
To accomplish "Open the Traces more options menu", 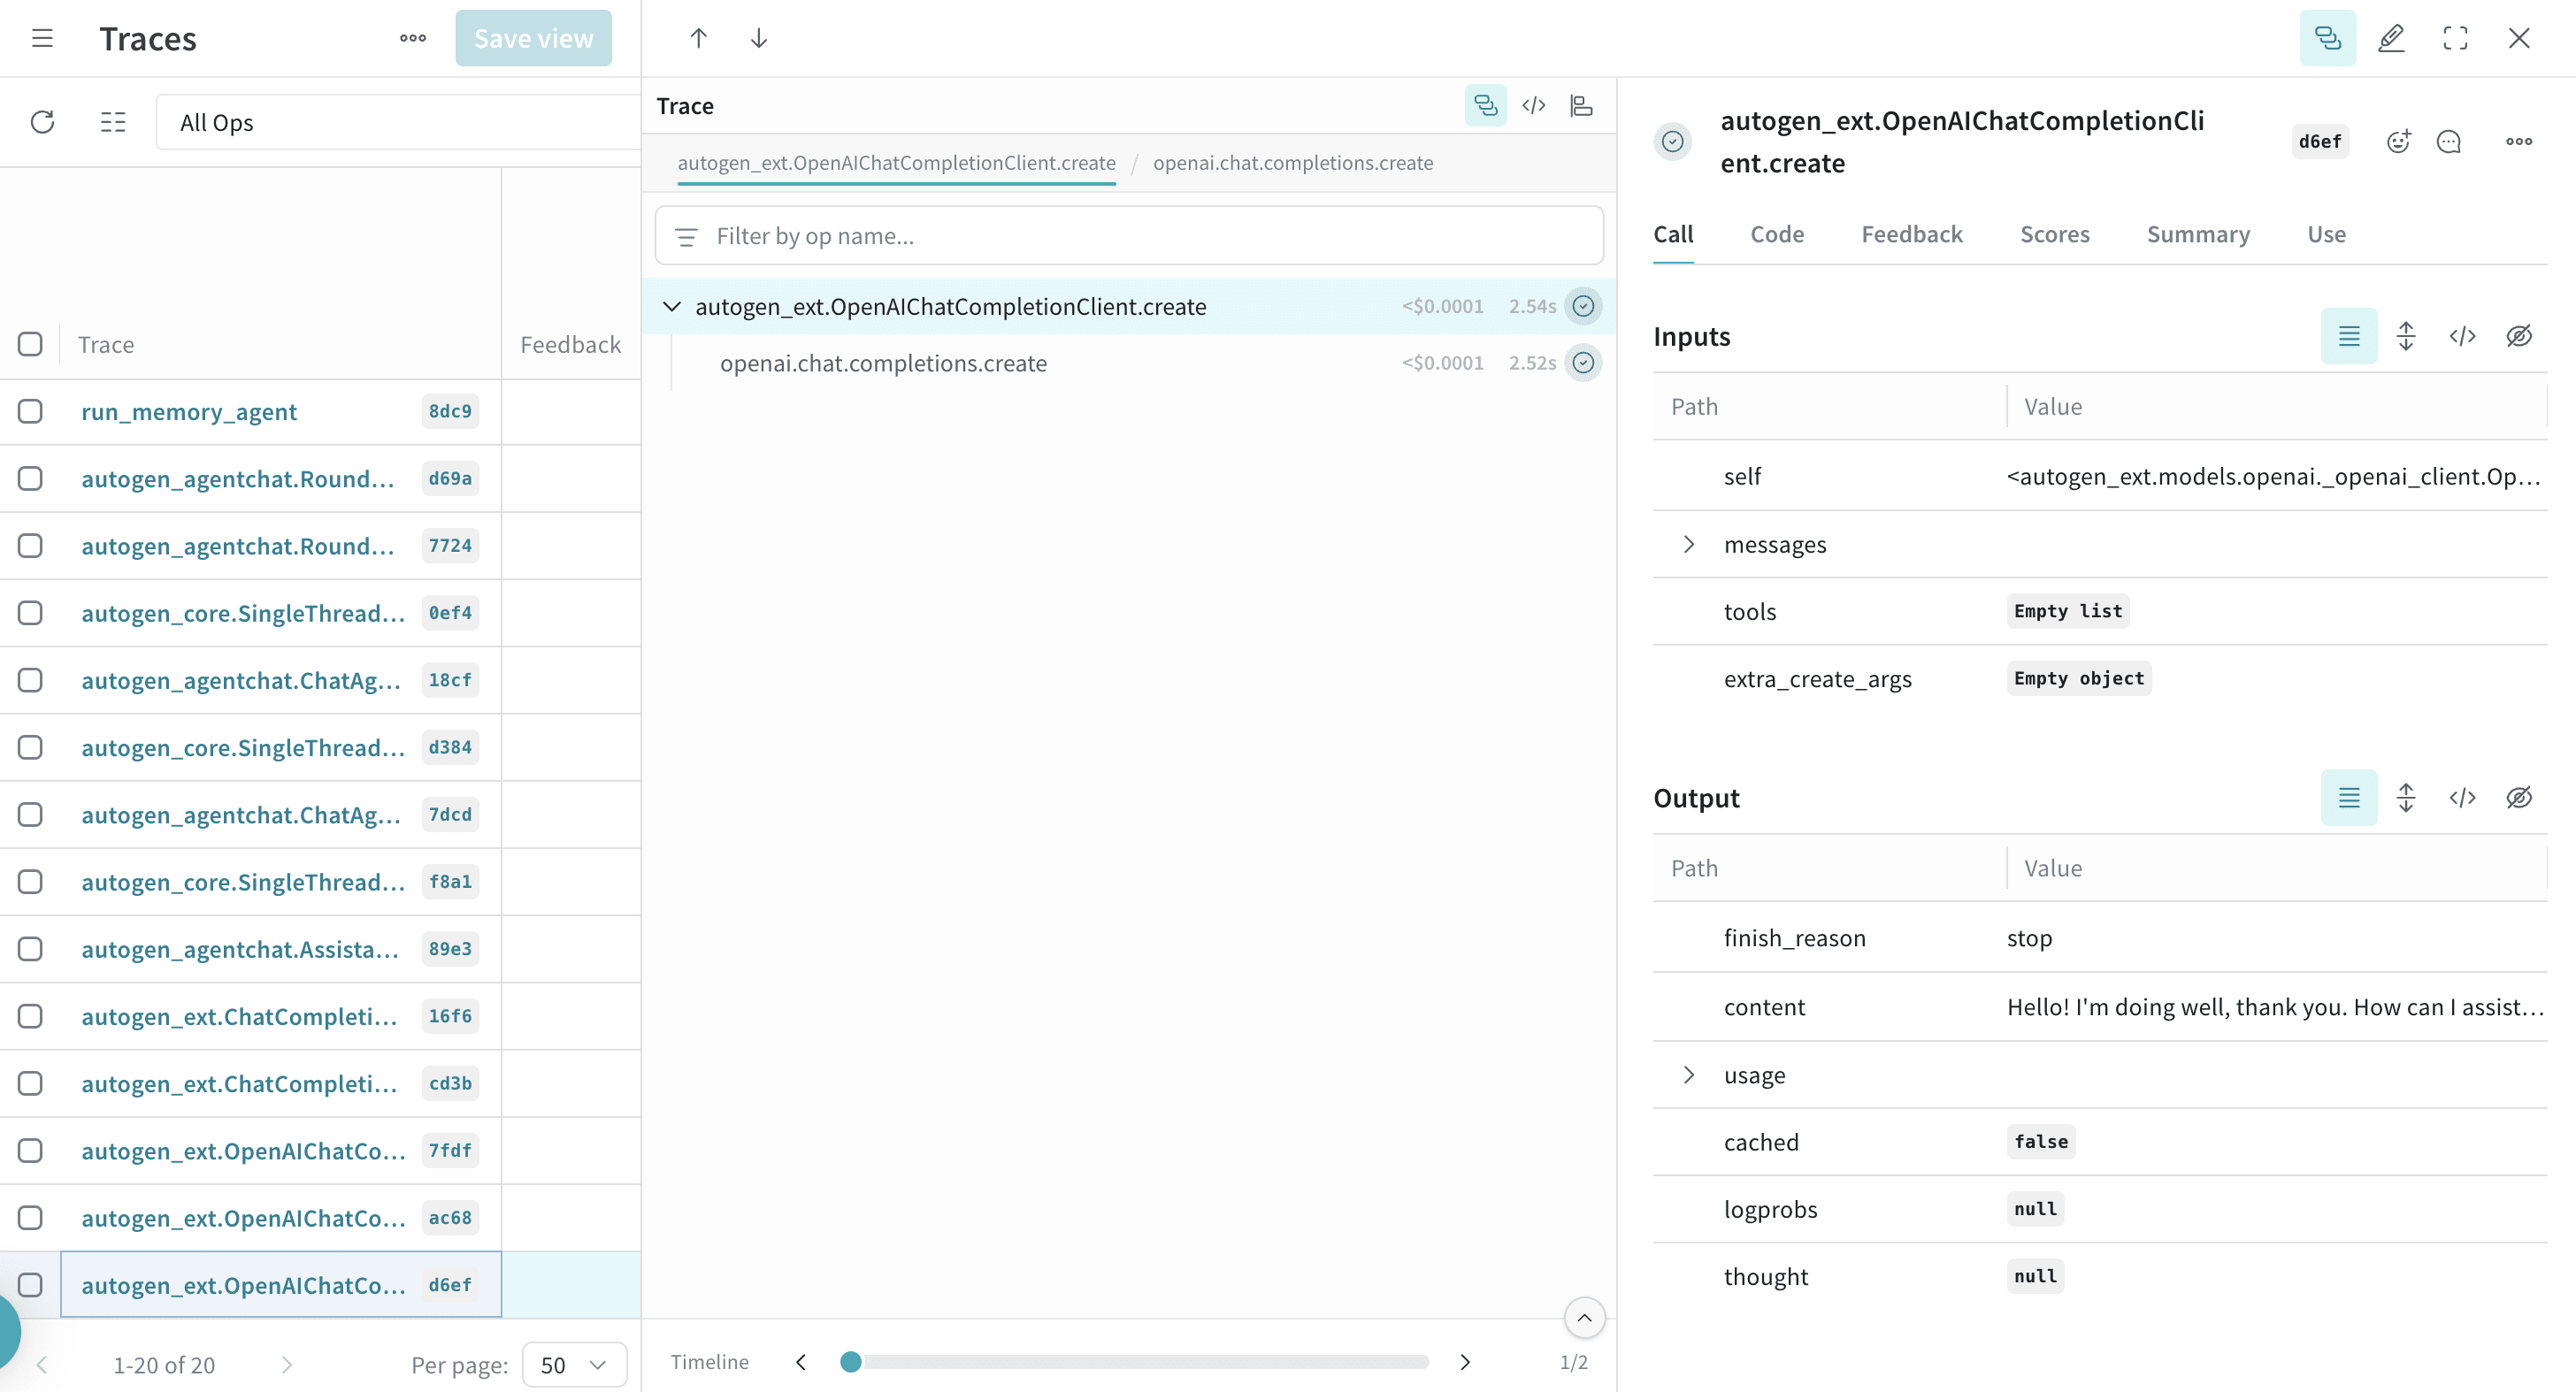I will tap(413, 38).
